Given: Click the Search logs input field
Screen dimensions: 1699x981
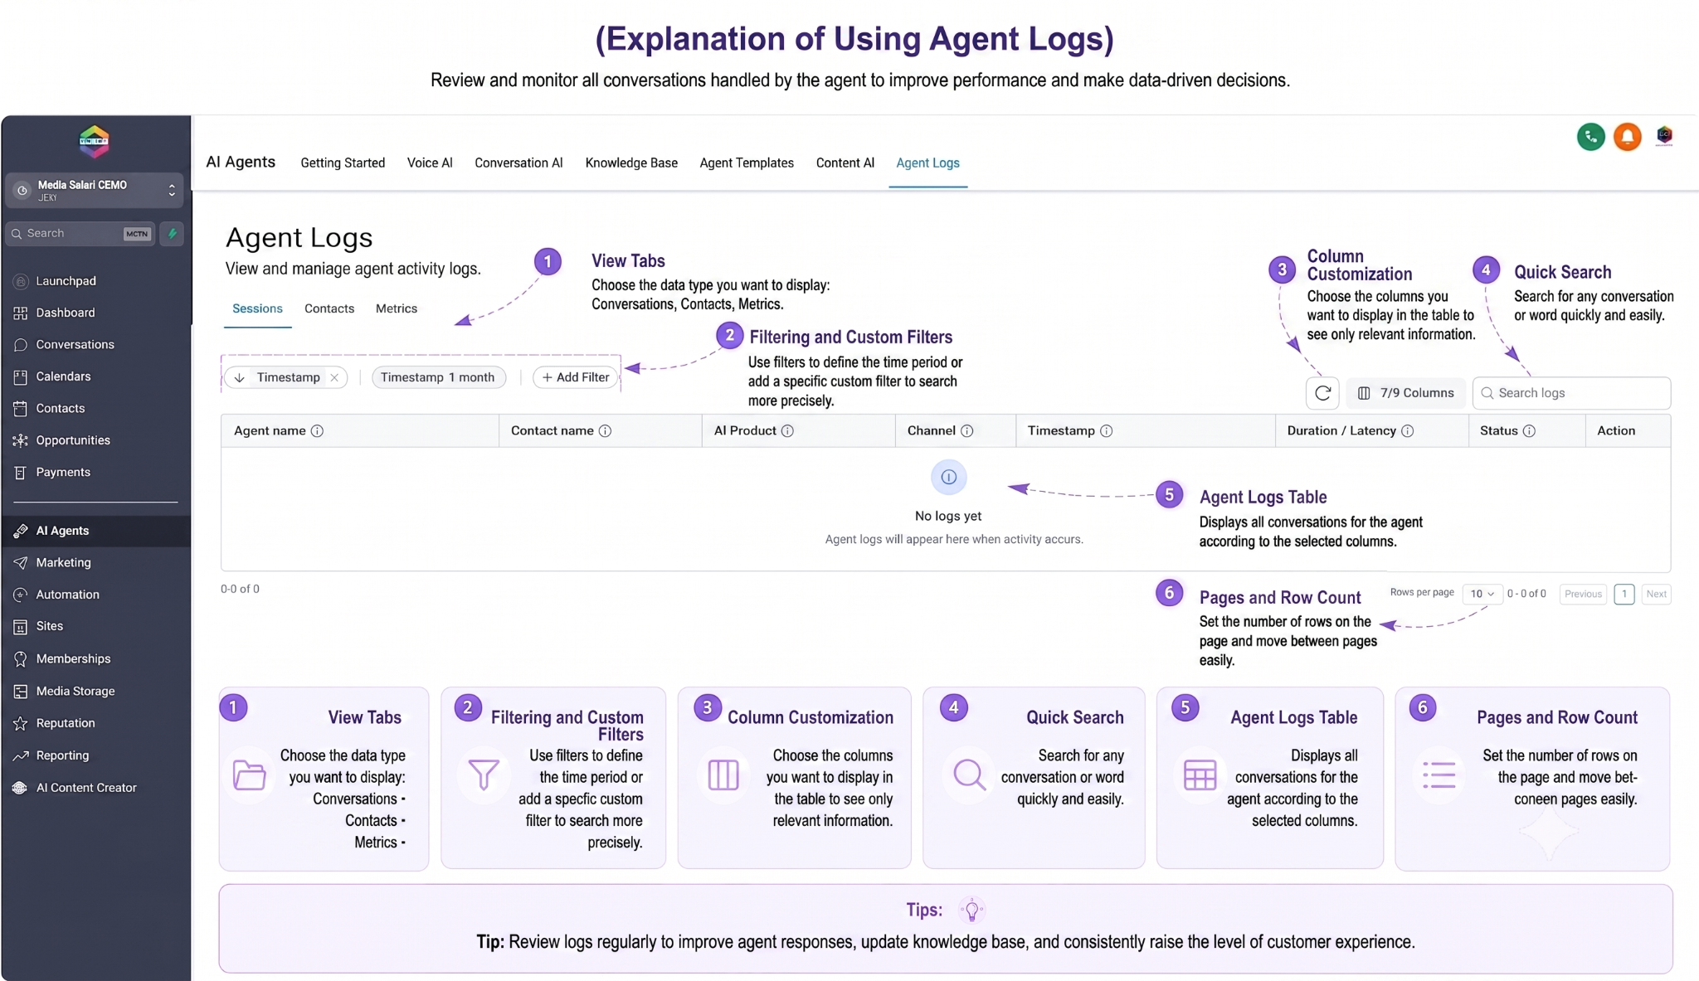Looking at the screenshot, I should (x=1571, y=393).
